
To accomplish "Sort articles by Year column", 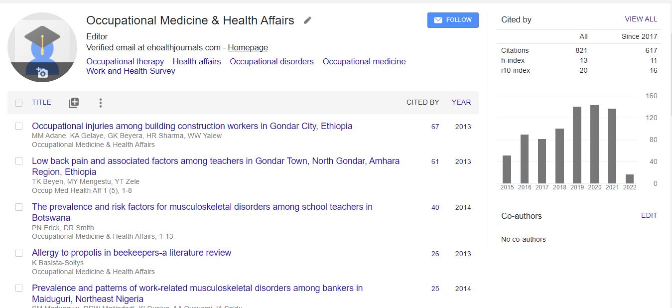I will [x=461, y=102].
